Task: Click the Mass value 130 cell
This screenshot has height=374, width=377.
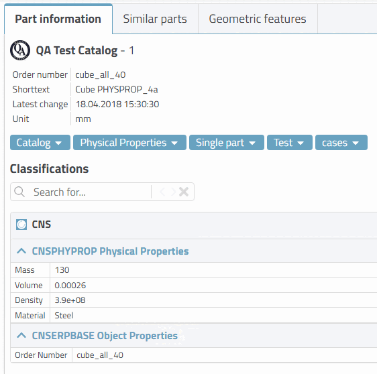Action: pyautogui.click(x=213, y=270)
